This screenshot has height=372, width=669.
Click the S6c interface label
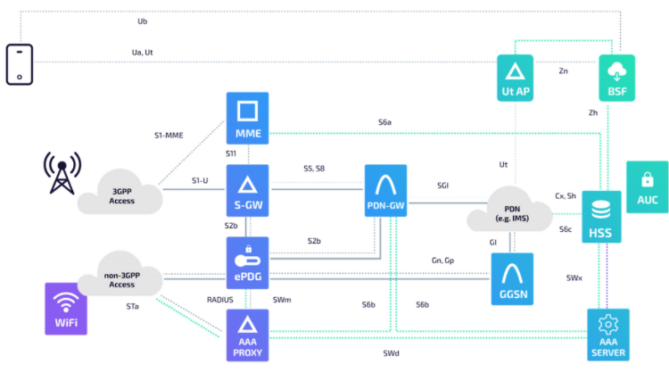pos(566,229)
